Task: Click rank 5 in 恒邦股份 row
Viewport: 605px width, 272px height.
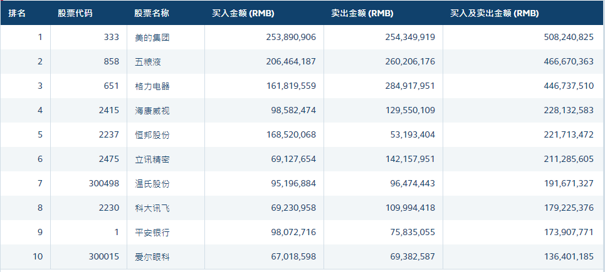Action: (x=40, y=134)
